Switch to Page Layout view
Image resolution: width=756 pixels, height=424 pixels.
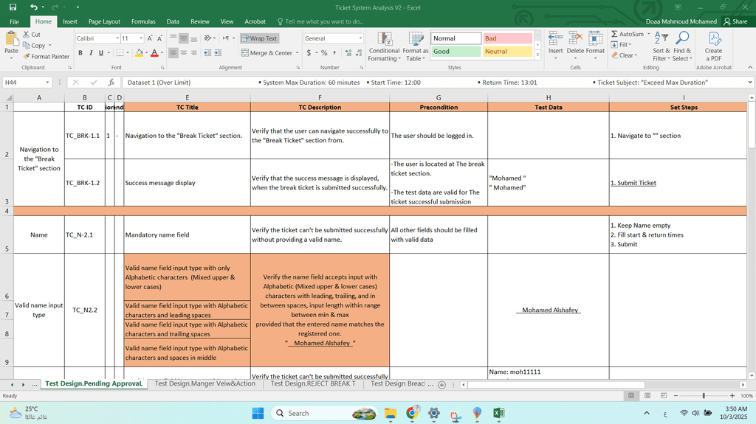647,395
